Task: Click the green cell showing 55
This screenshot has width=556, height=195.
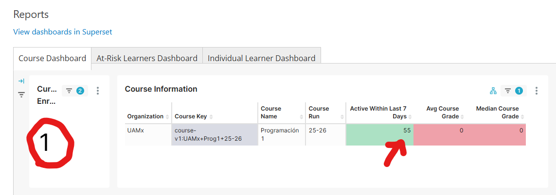Action: (379, 134)
